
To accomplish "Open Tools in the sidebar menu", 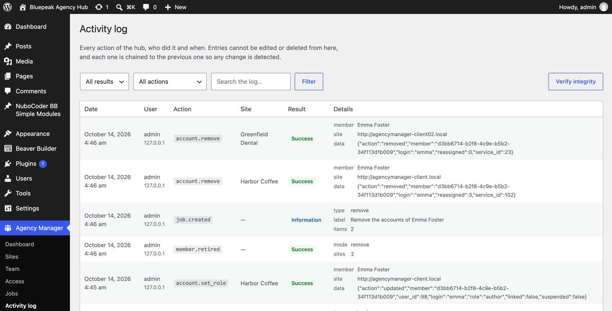I will 35,193.
